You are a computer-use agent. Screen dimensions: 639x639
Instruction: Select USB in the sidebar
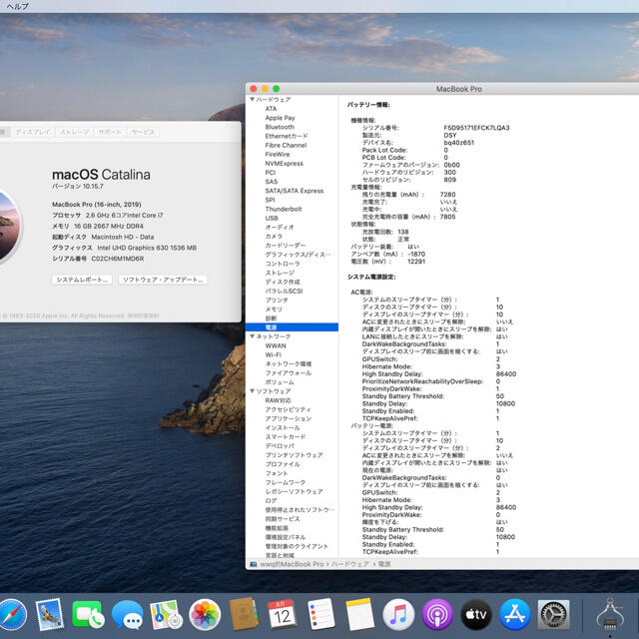click(x=272, y=218)
